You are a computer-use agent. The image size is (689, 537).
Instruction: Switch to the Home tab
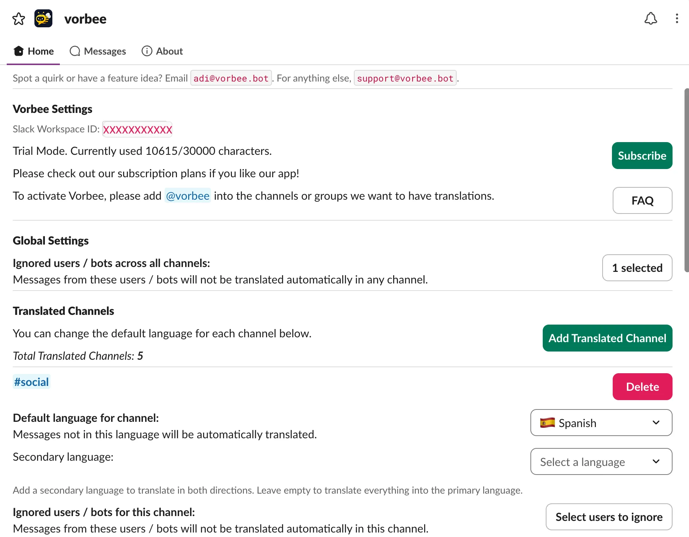33,51
